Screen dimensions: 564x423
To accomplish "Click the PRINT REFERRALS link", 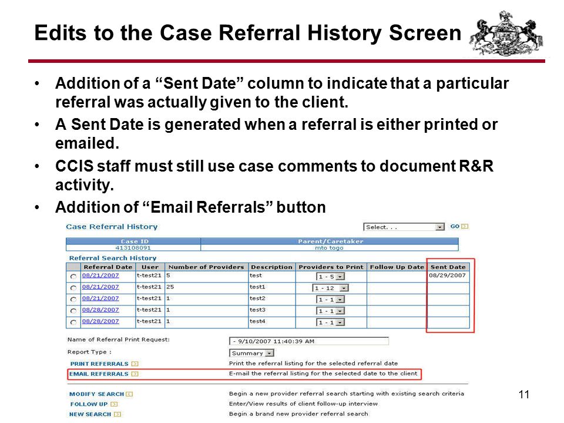I will (x=99, y=364).
